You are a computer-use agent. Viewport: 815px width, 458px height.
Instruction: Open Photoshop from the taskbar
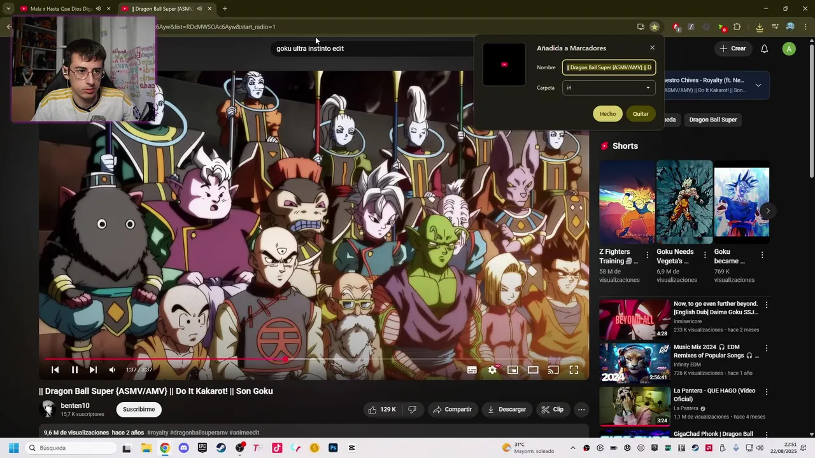pos(333,448)
